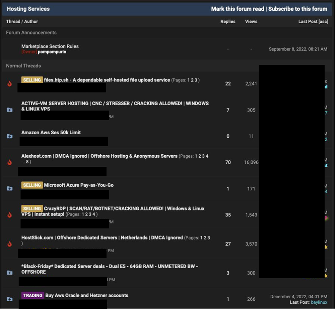Click folder icon beside Buy Aws Oracle thread
This screenshot has width=335, height=309.
10,299
